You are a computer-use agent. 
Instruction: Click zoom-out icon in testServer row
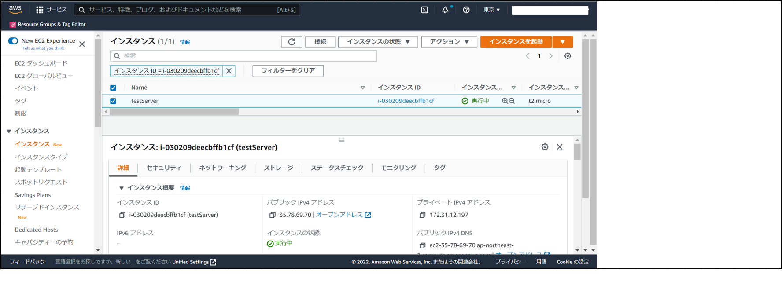click(512, 101)
